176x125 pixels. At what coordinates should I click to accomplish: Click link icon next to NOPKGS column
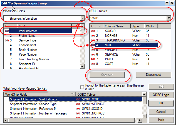[x=93, y=36]
